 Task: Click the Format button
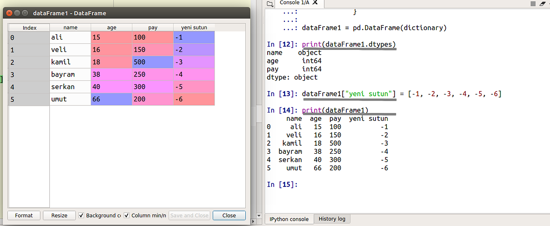(24, 215)
